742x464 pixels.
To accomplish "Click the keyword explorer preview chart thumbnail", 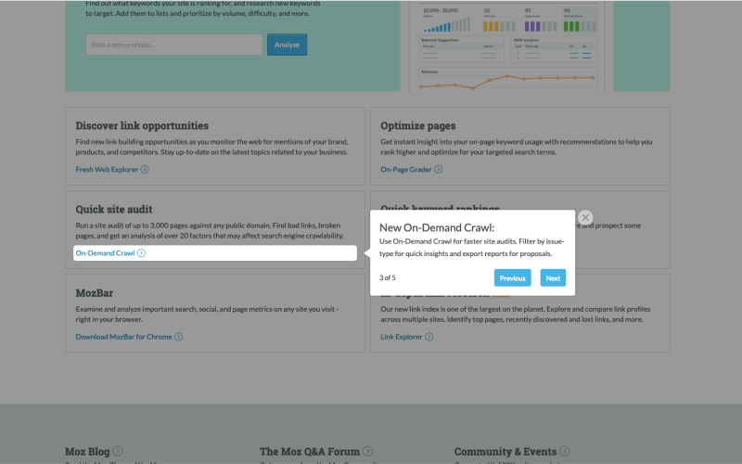I will (x=506, y=45).
